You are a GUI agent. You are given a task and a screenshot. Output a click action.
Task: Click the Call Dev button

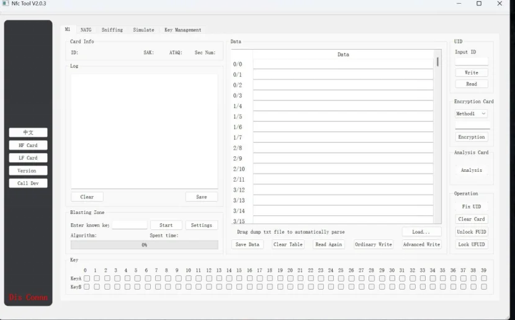(x=29, y=183)
